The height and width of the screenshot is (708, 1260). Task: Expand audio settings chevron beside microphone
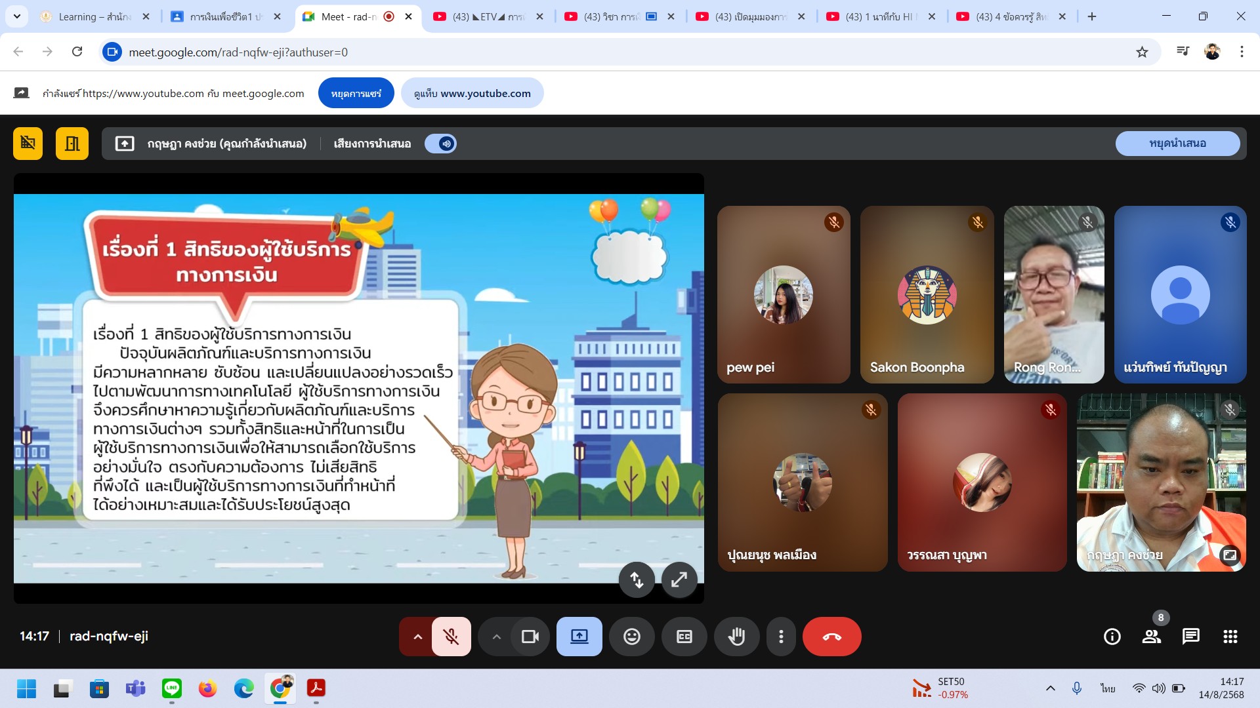point(417,637)
